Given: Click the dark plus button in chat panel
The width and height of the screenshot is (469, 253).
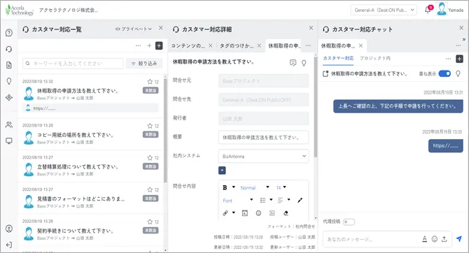Looking at the screenshot, I should pyautogui.click(x=459, y=59).
